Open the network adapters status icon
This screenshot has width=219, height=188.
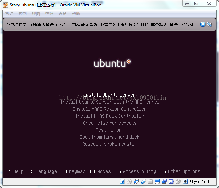point(136,182)
